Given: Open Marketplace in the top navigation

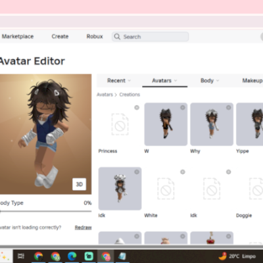Looking at the screenshot, I should pyautogui.click(x=18, y=36).
